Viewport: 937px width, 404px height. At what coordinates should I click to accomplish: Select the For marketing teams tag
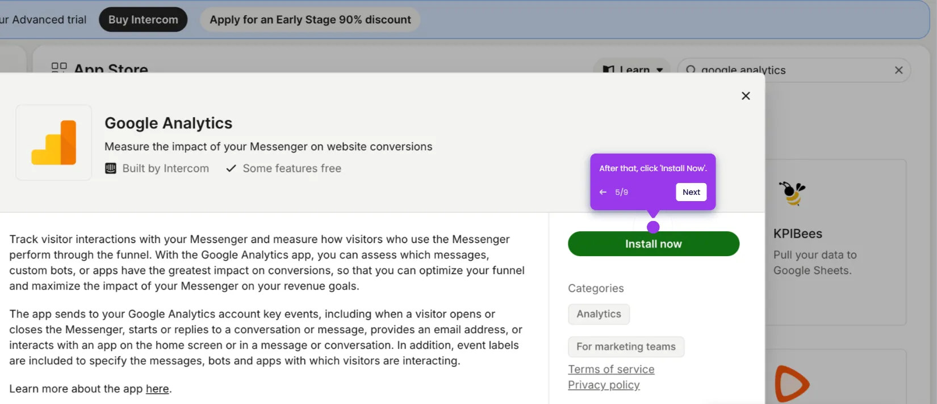pyautogui.click(x=626, y=347)
